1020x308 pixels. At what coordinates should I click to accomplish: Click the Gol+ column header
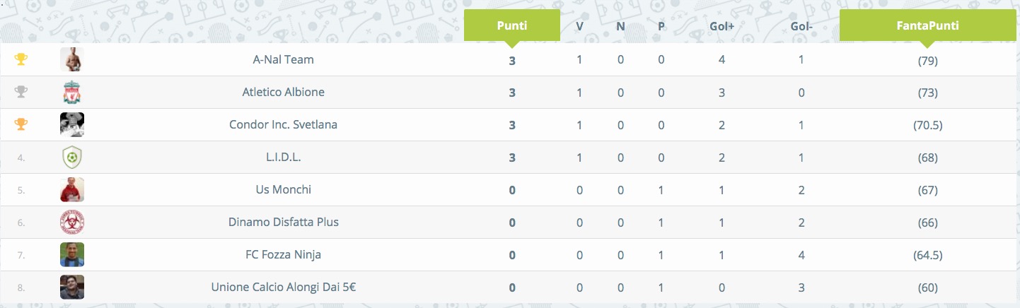[721, 26]
